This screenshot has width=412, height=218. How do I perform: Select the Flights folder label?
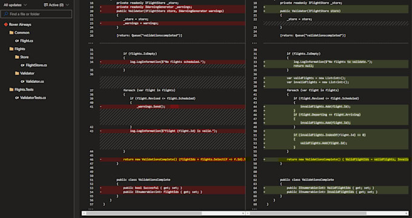20,49
